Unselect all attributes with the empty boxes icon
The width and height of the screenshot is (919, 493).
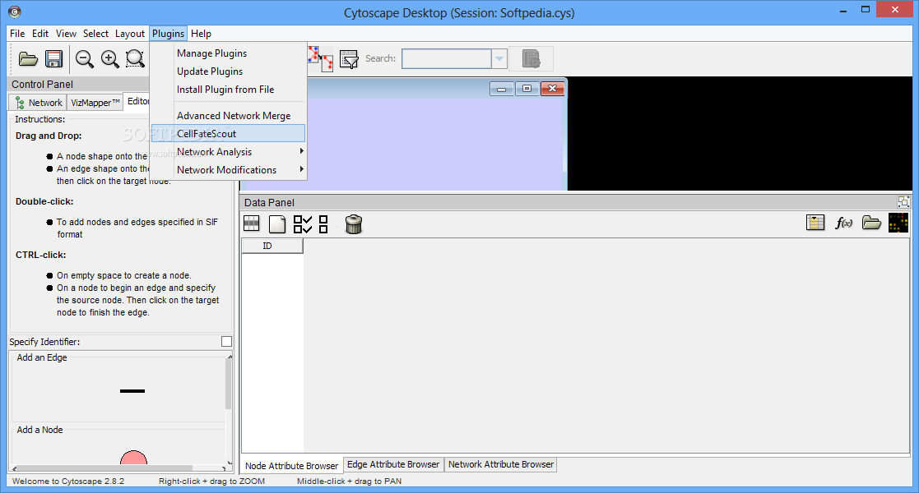point(323,223)
